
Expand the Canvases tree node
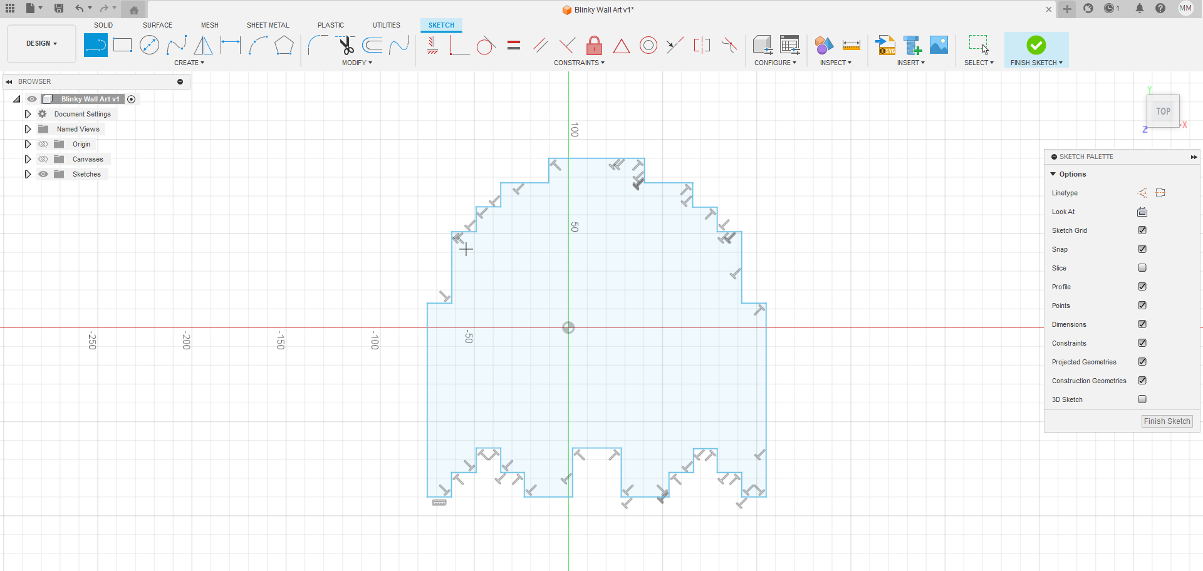(x=28, y=159)
